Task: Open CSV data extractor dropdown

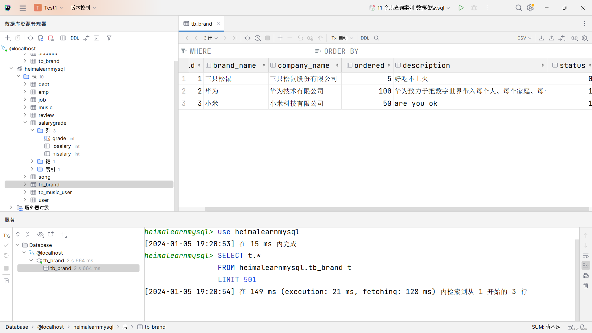Action: click(x=524, y=38)
